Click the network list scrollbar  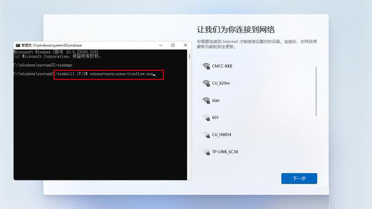(x=316, y=92)
